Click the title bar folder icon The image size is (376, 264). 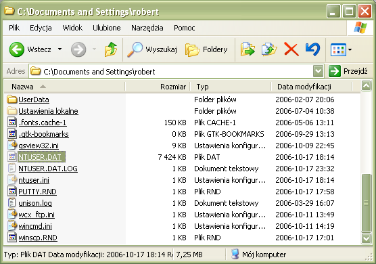9,11
